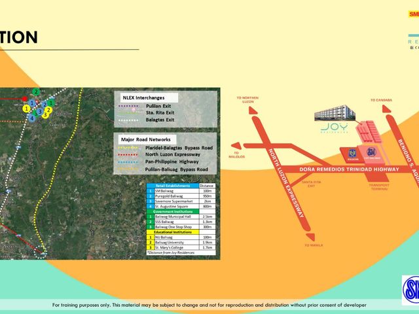Click the Joy Residences building rendering
419x314 pixels.
pos(335,113)
